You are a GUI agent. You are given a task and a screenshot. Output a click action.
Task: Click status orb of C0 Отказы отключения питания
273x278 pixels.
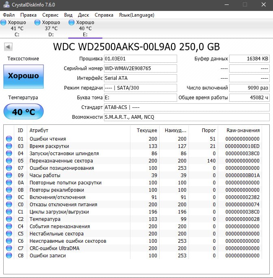(x=9, y=204)
